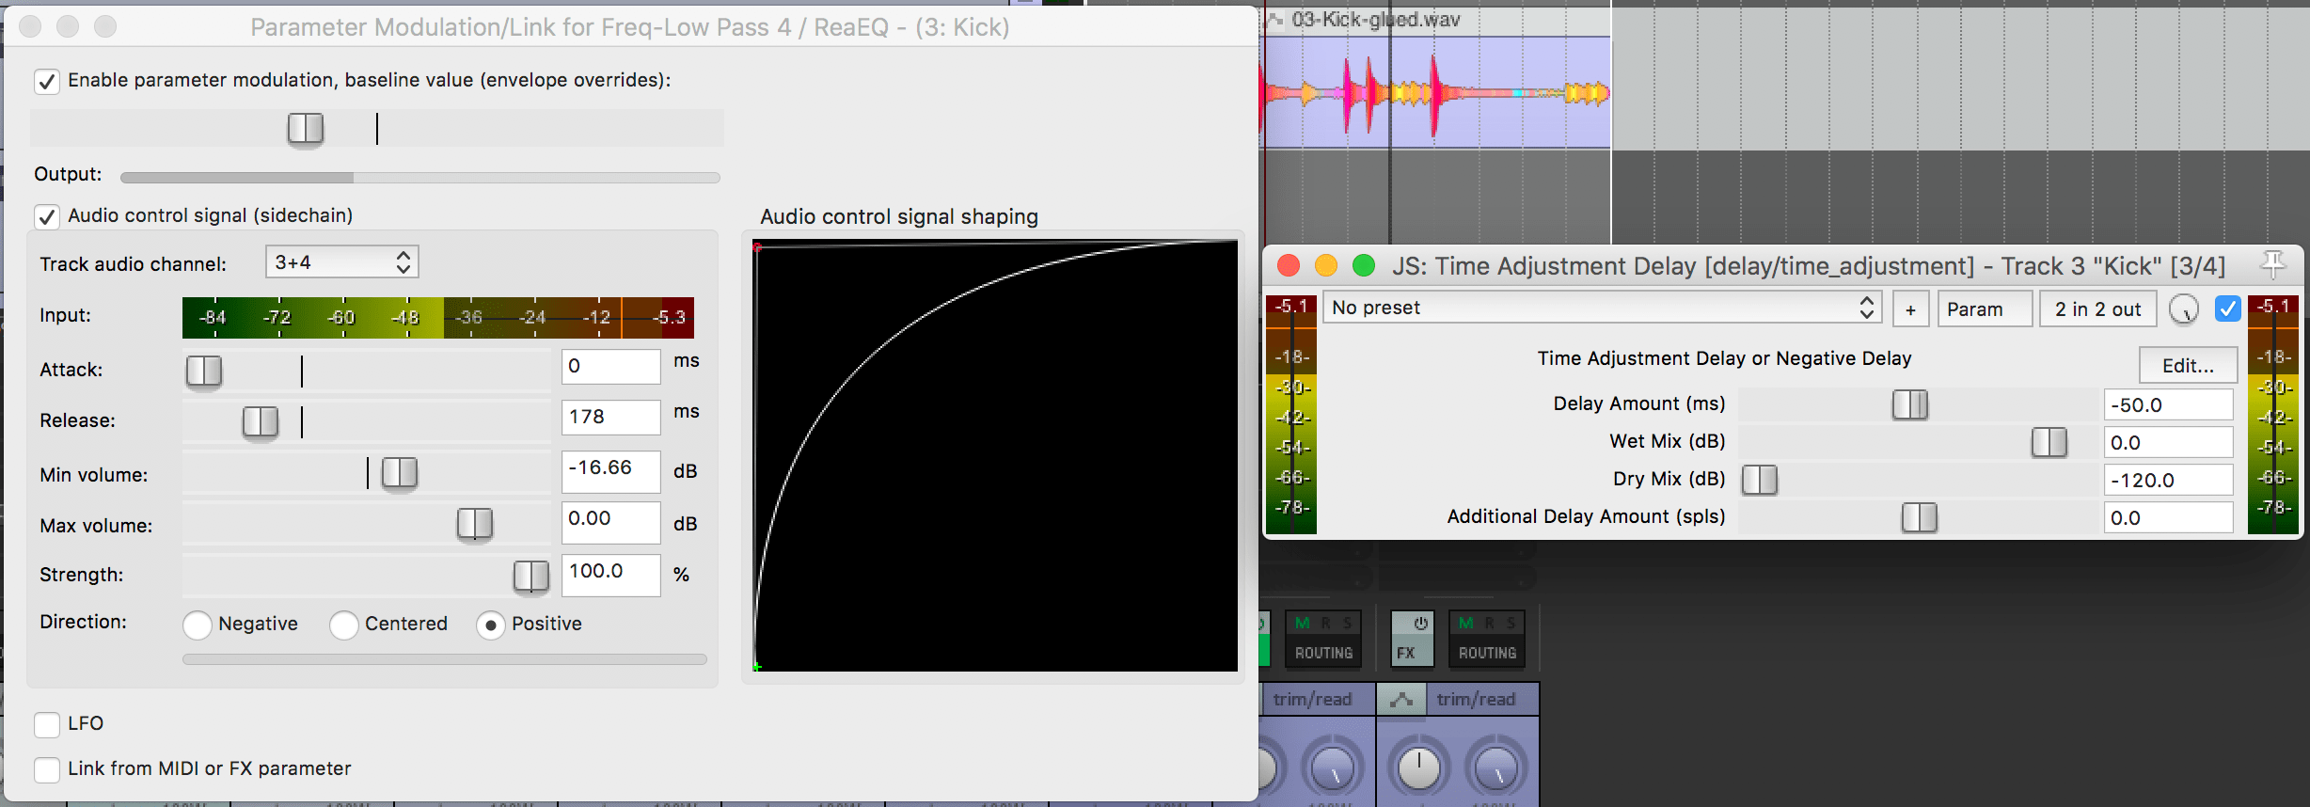This screenshot has width=2310, height=807.
Task: Select the Negative direction radio button
Action: click(198, 625)
